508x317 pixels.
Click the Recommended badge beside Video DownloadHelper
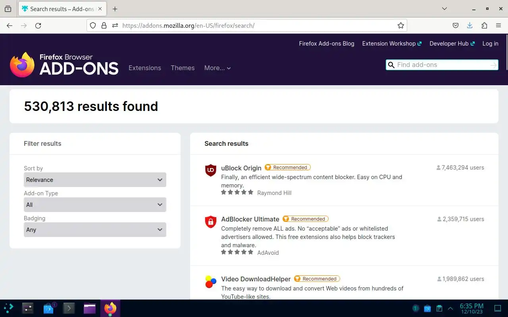tap(317, 279)
